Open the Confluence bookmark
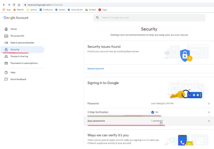Image resolution: width=214 pixels, height=149 pixels. click(46, 10)
